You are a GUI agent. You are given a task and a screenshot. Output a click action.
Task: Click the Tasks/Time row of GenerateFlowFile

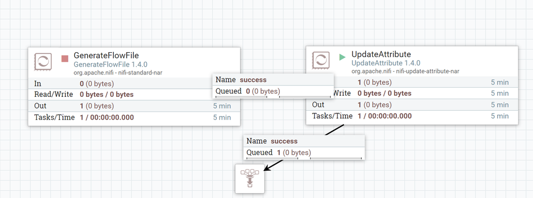134,117
